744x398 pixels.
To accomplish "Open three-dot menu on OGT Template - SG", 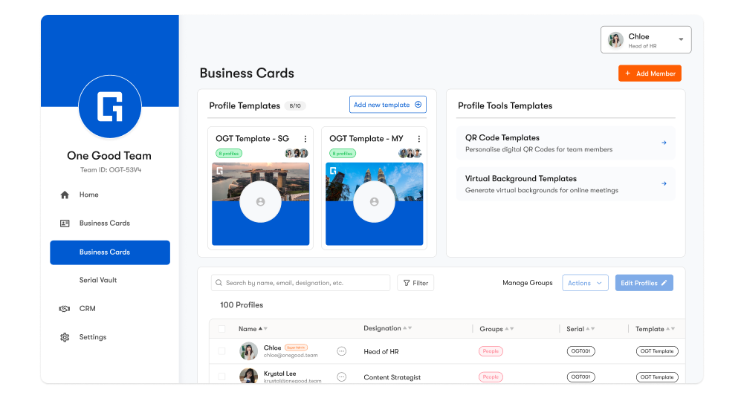I will point(305,139).
